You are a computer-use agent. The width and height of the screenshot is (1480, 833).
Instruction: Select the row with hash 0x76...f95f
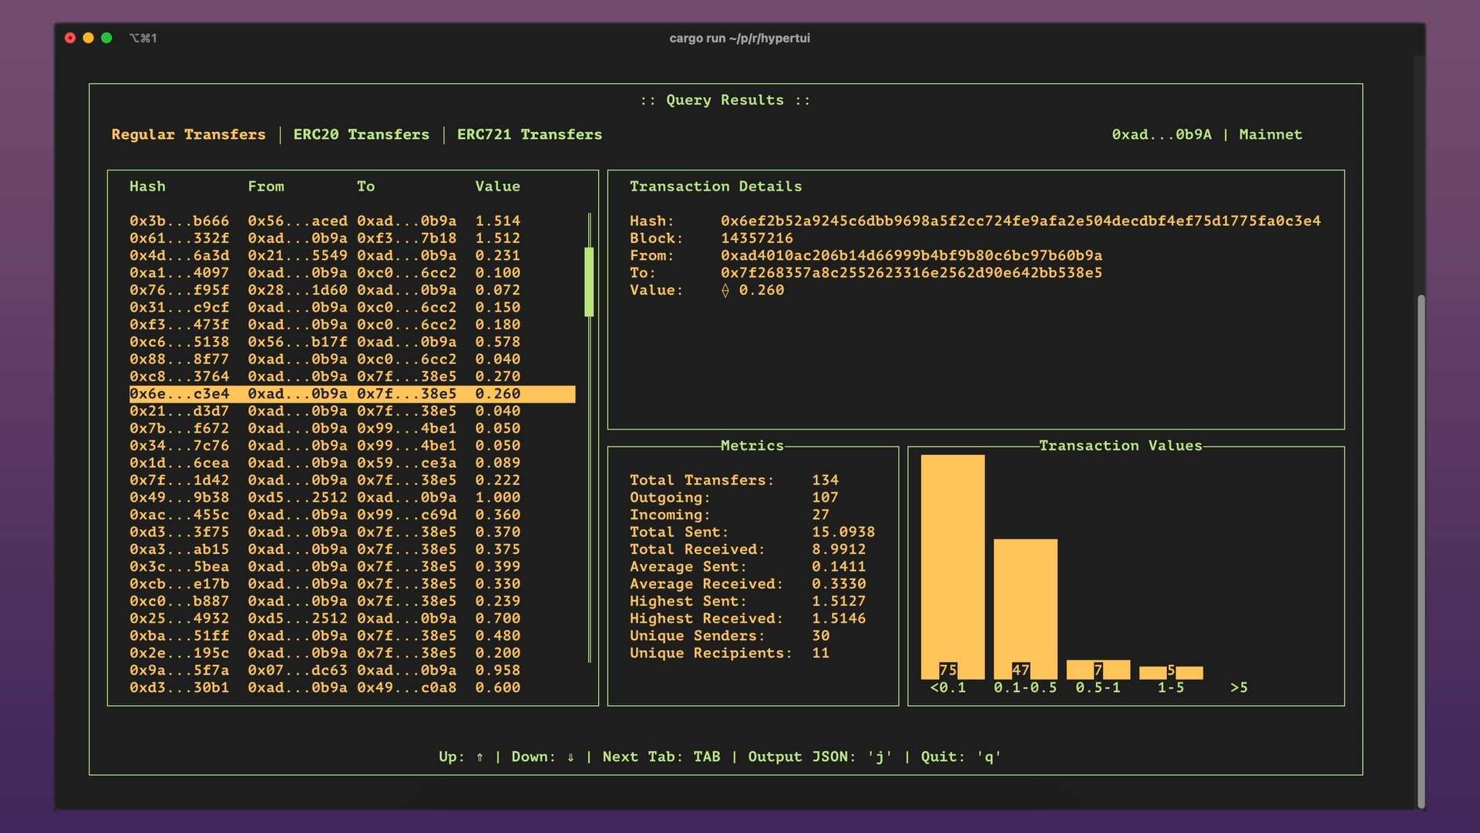point(352,290)
